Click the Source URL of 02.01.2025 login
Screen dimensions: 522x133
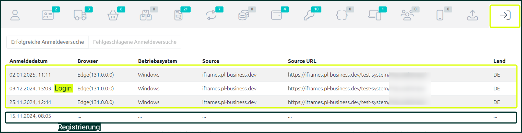338,75
